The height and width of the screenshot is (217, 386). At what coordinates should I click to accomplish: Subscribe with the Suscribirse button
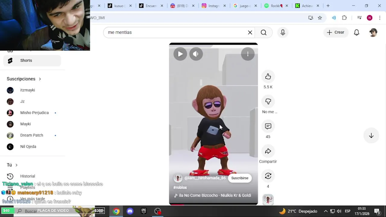point(240,178)
